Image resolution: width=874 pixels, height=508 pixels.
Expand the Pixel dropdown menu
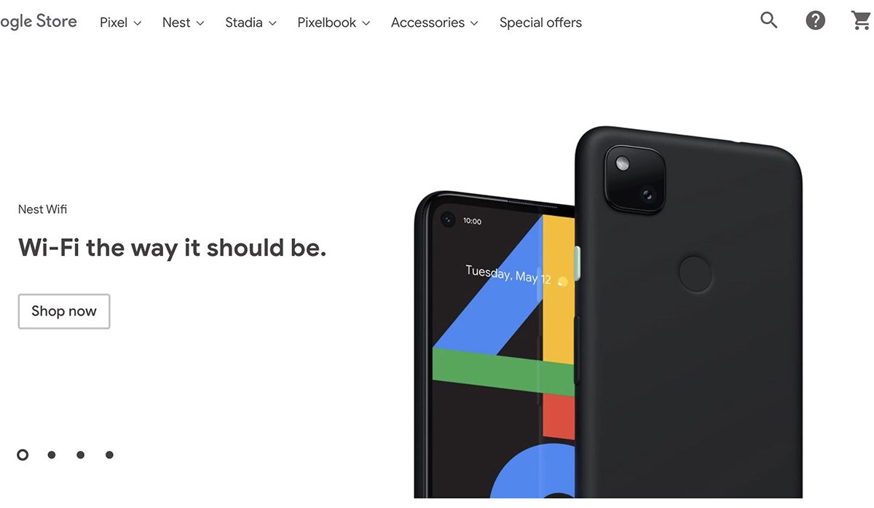click(x=121, y=23)
